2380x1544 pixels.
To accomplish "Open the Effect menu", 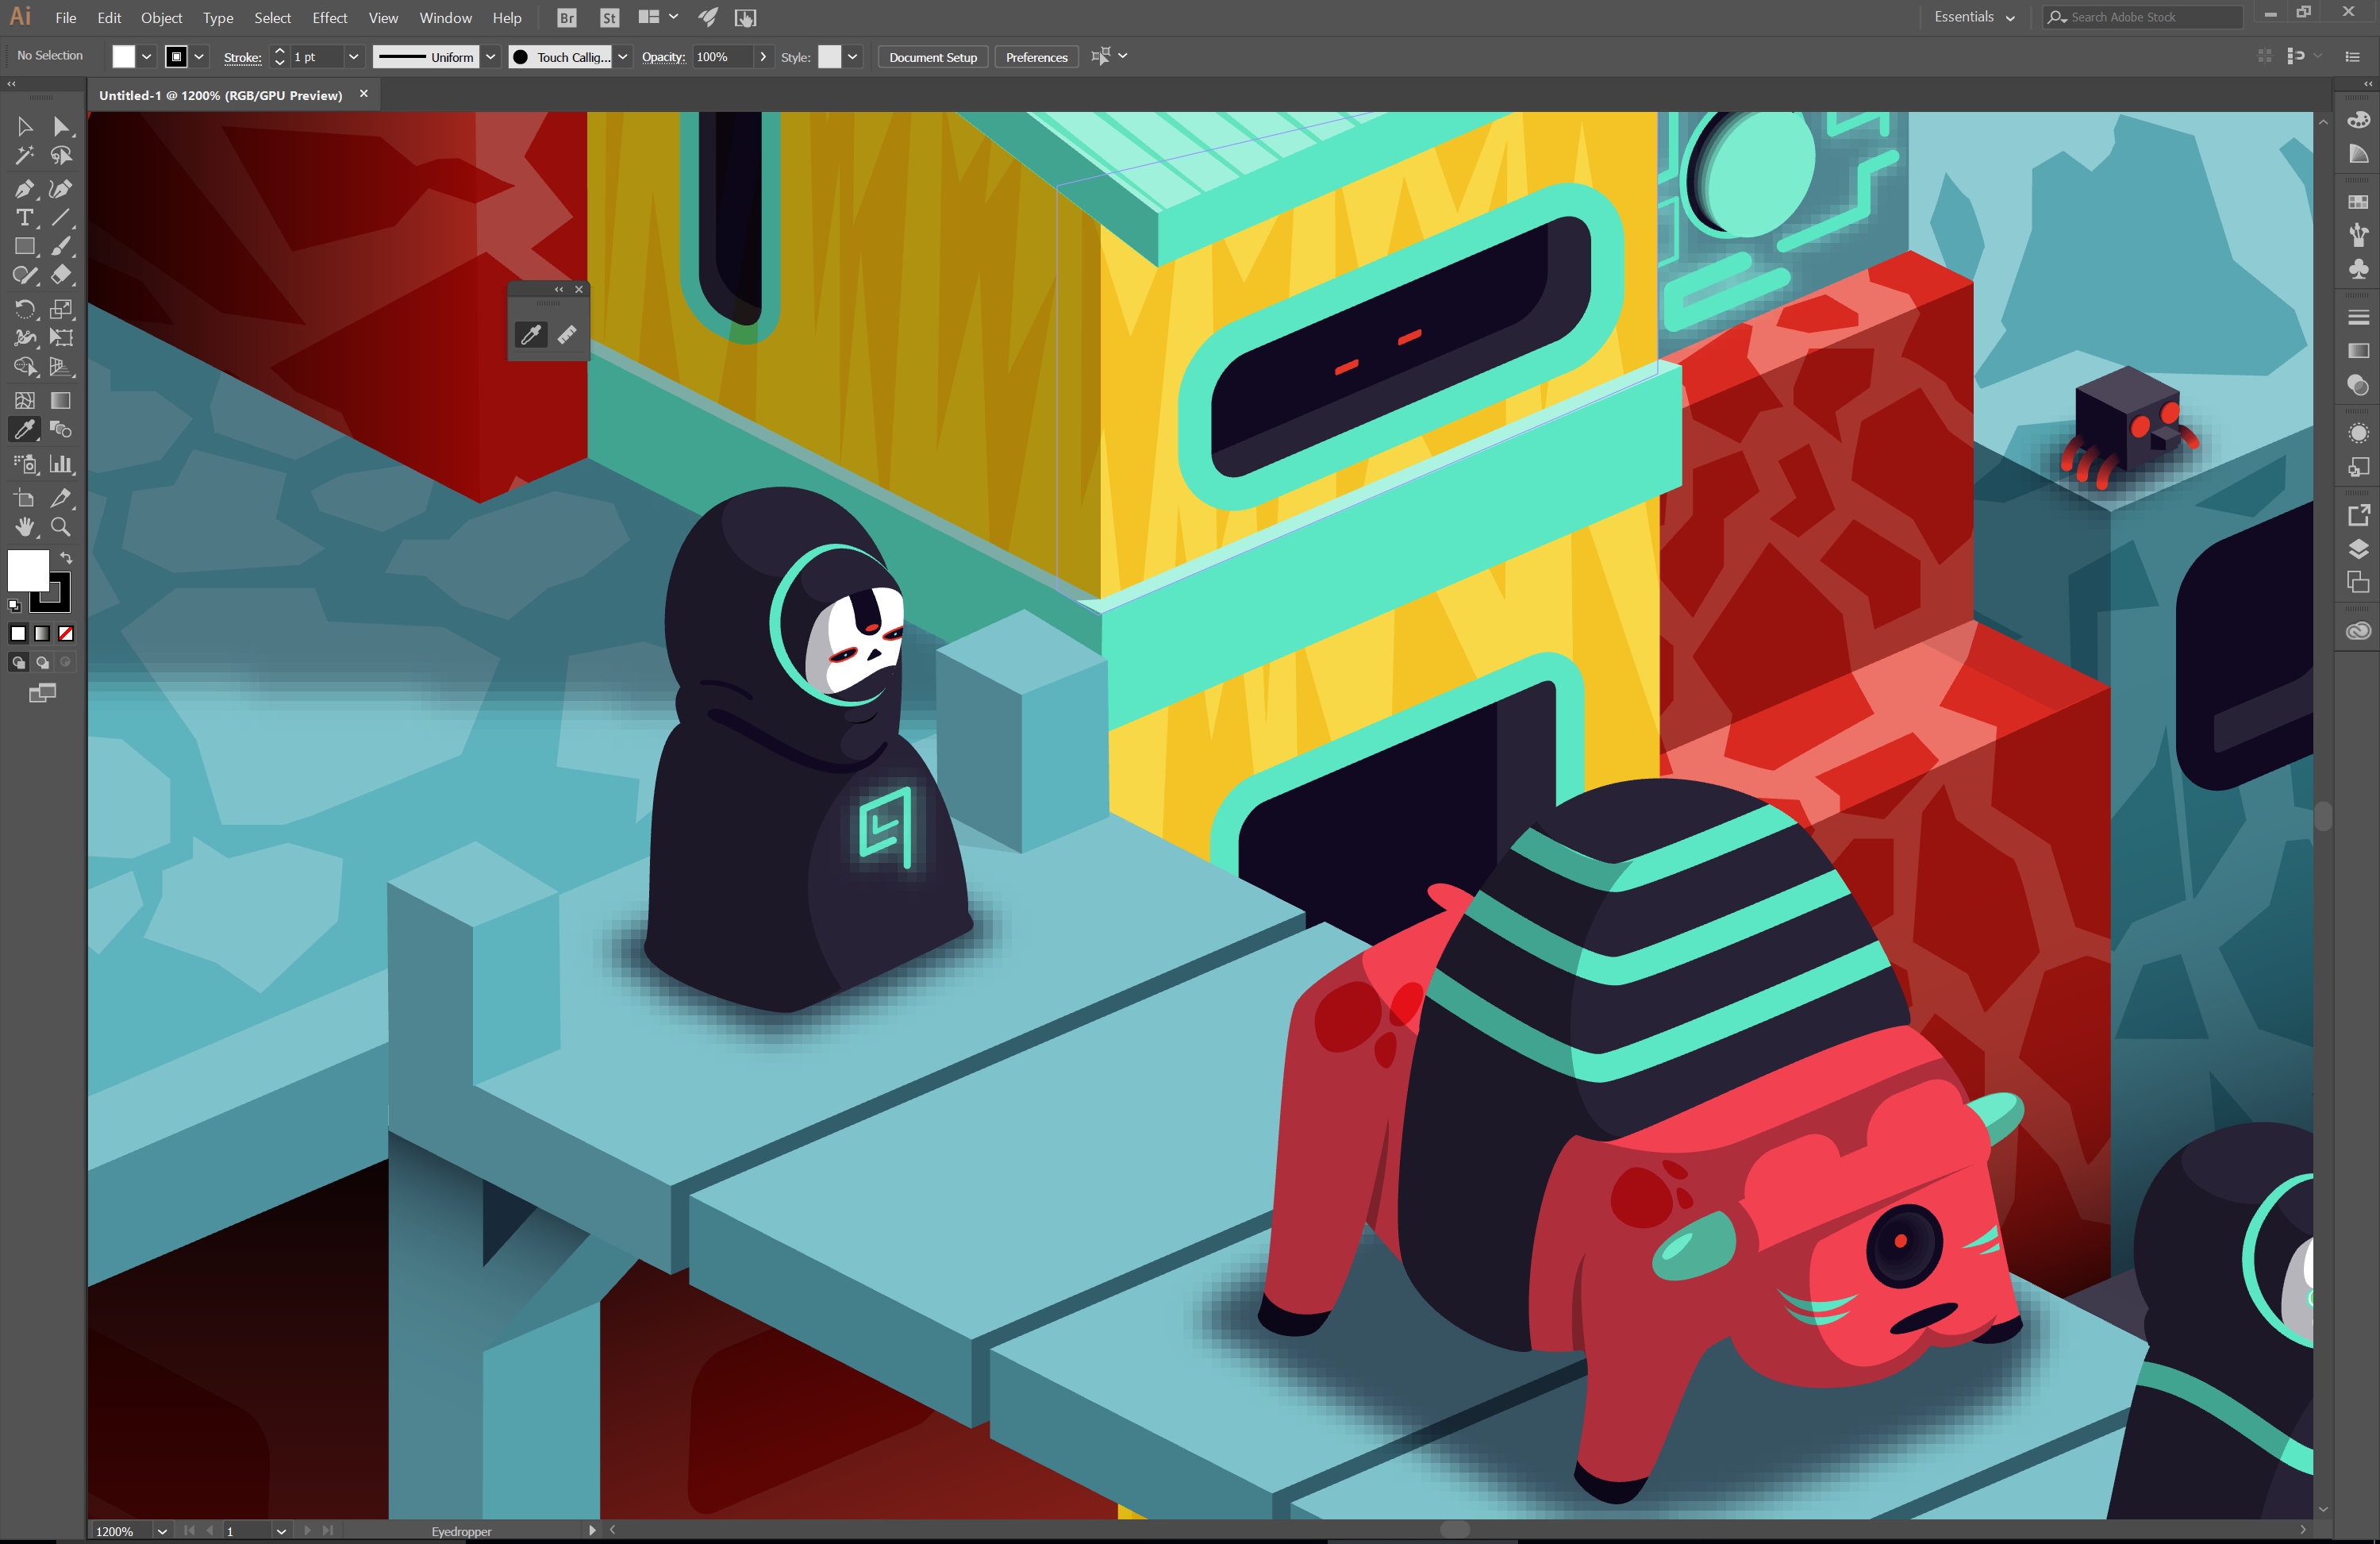I will 329,18.
